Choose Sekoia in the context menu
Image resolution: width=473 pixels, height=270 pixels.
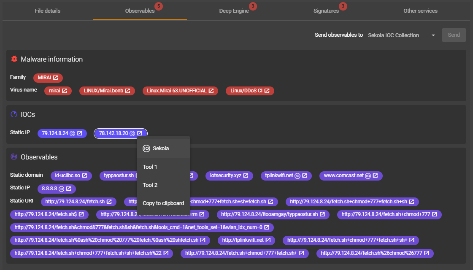coord(163,148)
